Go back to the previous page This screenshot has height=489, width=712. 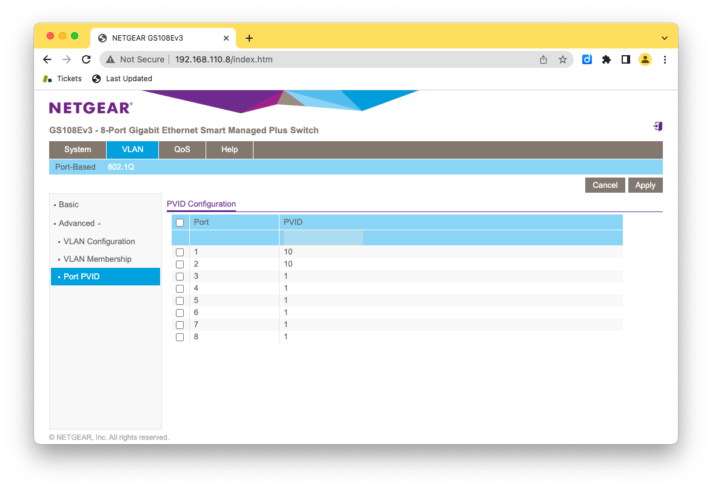point(47,59)
